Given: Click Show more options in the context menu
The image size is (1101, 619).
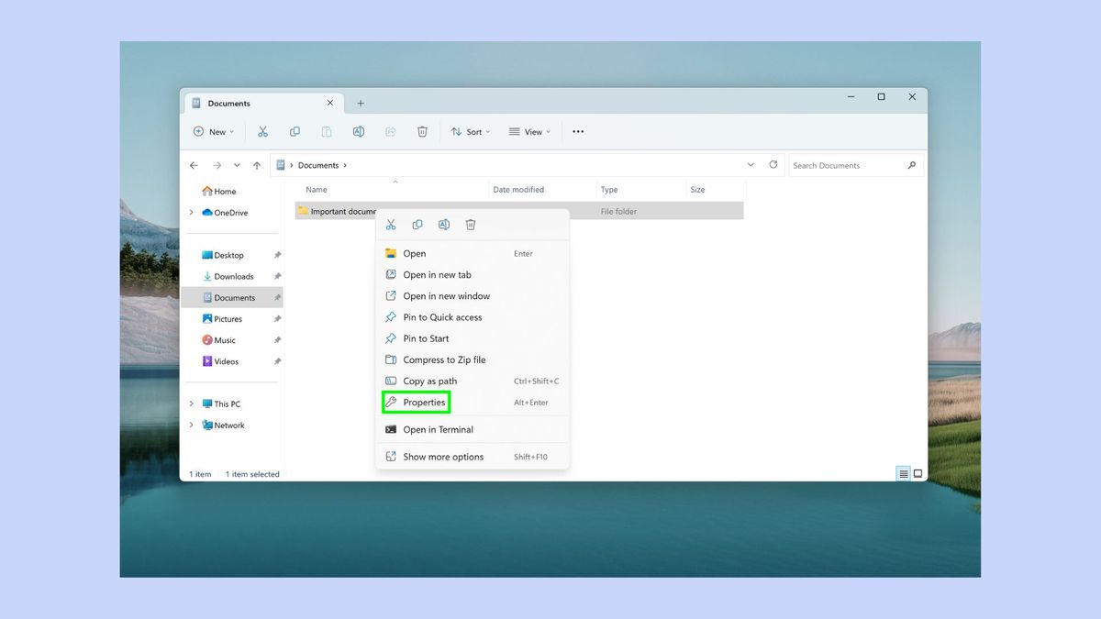Looking at the screenshot, I should point(443,456).
